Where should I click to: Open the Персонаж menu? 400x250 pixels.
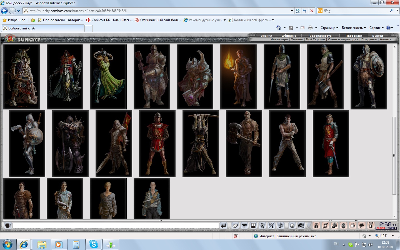tap(354, 36)
